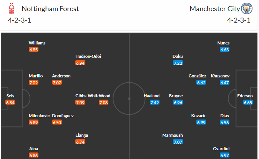Select Kovacic's 6.99 rating badge
The width and height of the screenshot is (259, 159).
point(201,122)
